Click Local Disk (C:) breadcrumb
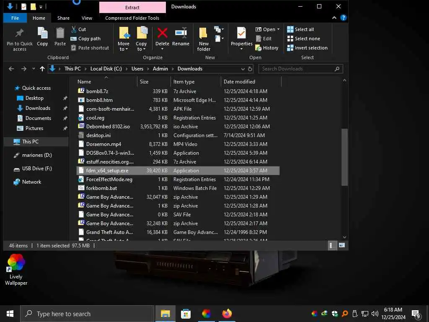Viewport: 429px width, 322px height. 106,69
